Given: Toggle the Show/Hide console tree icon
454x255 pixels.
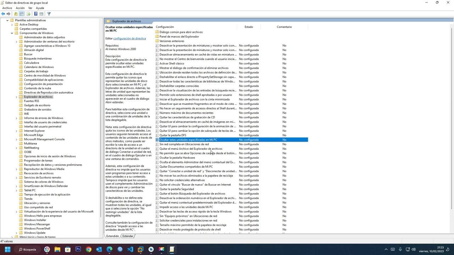Looking at the screenshot, I should tap(22, 14).
